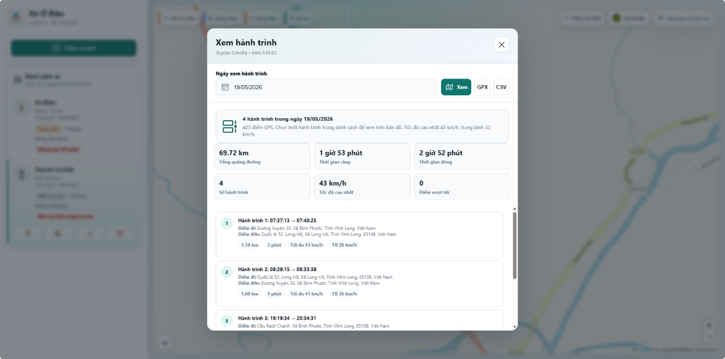Click the 'Tối đa 43 km/h' tag
This screenshot has height=359, width=725.
pos(306,245)
